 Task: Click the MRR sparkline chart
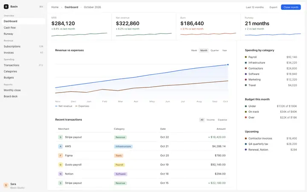pyautogui.click(x=79, y=35)
